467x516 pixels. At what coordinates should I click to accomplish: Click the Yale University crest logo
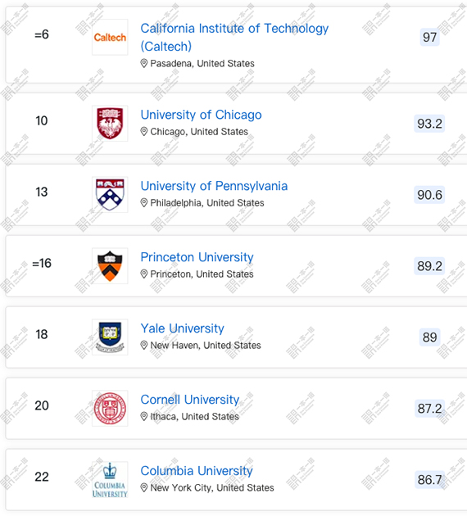(110, 337)
